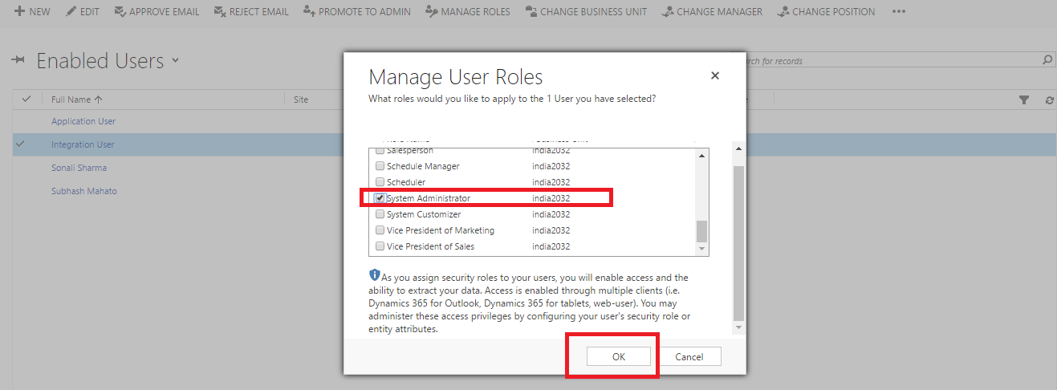Image resolution: width=1057 pixels, height=390 pixels.
Task: Click the filter funnel icon
Action: (x=1023, y=100)
